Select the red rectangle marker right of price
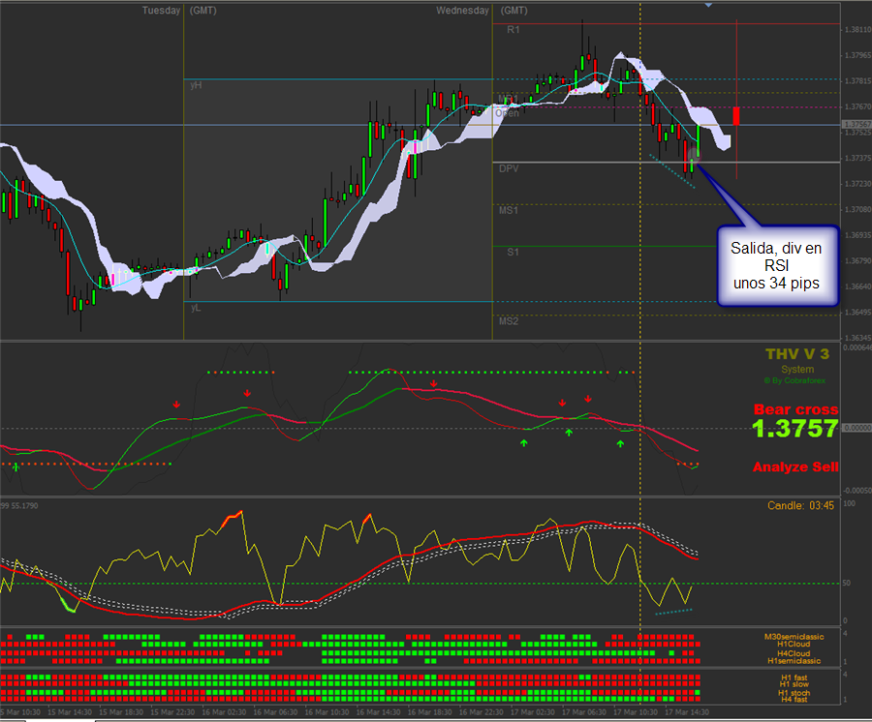872x722 pixels. tap(736, 115)
